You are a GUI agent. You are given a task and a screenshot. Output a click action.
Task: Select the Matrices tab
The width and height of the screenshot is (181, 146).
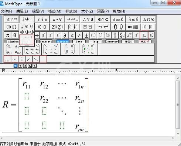pyautogui.click(x=62, y=42)
